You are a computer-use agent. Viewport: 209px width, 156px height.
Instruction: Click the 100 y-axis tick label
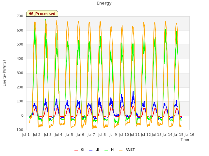[20, 101]
